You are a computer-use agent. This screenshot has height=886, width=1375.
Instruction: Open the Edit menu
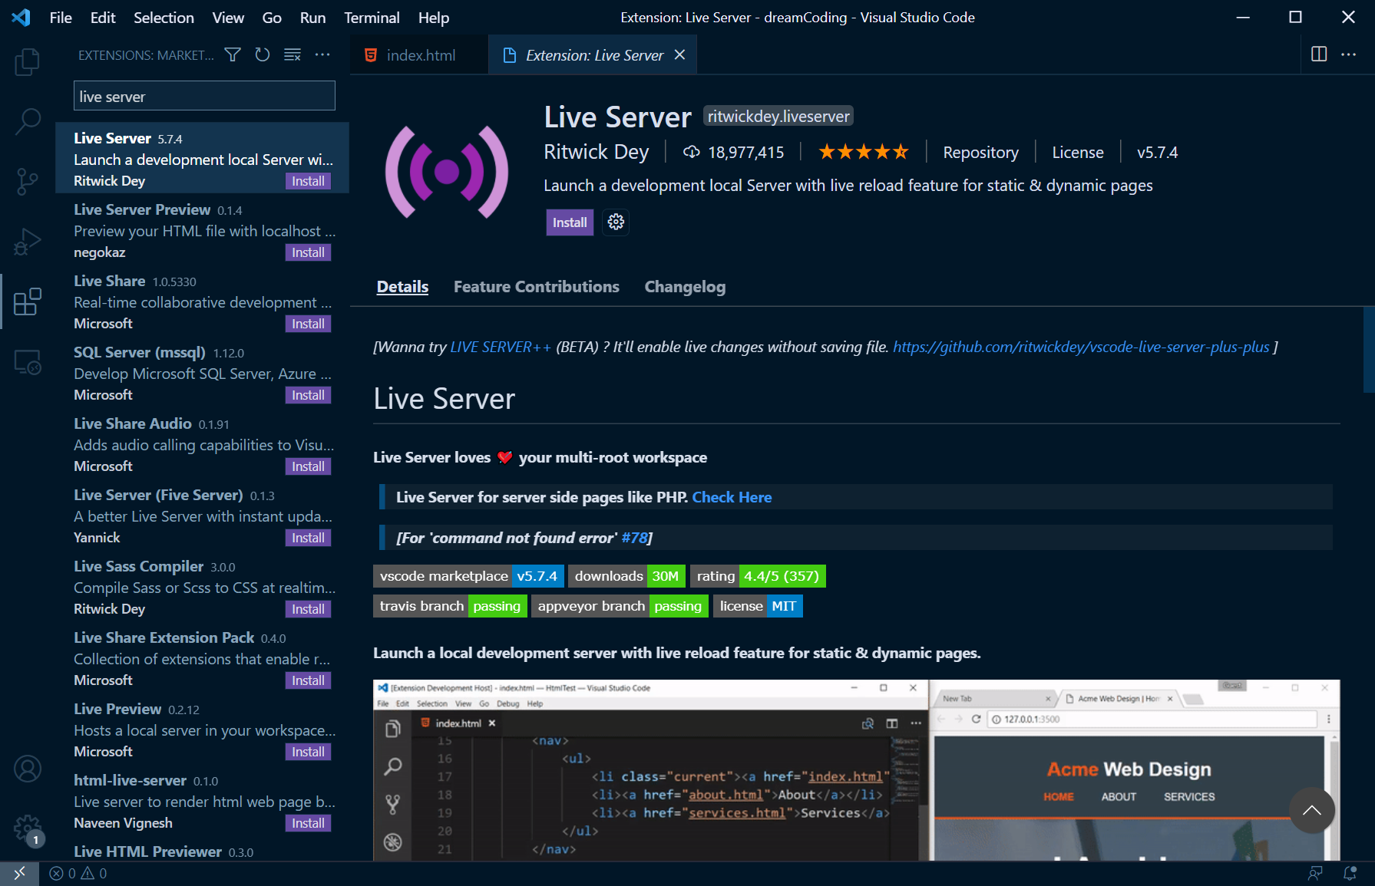click(103, 17)
